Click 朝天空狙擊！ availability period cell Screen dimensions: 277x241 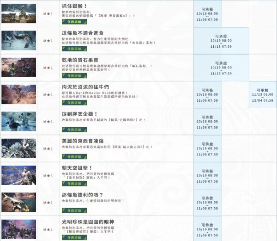[207, 176]
